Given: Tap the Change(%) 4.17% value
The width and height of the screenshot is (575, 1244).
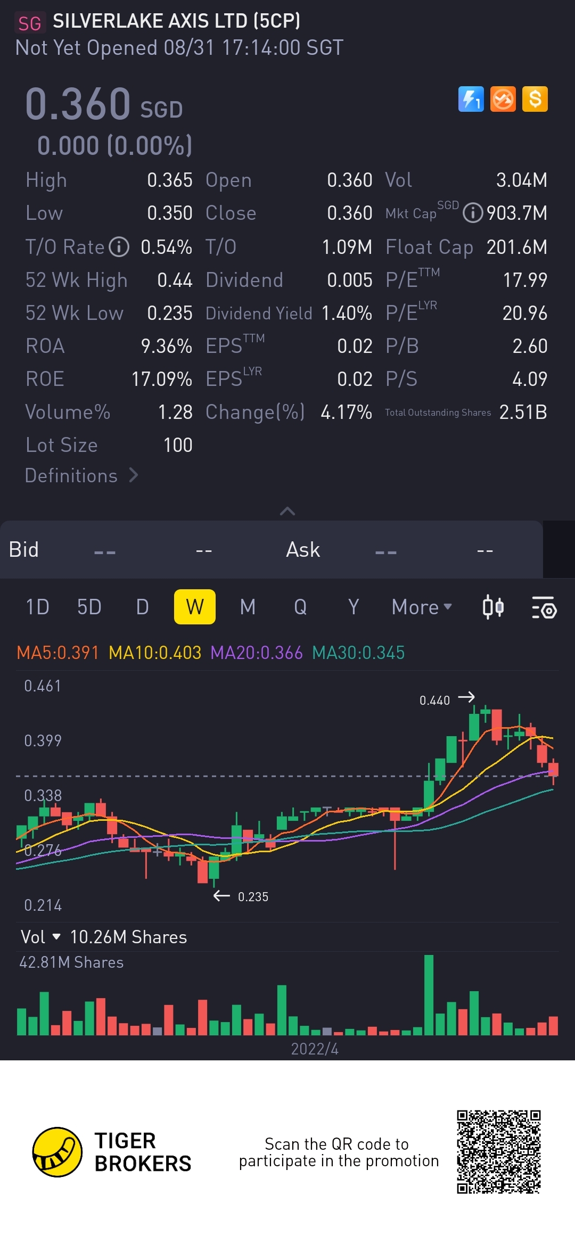Looking at the screenshot, I should 347,412.
